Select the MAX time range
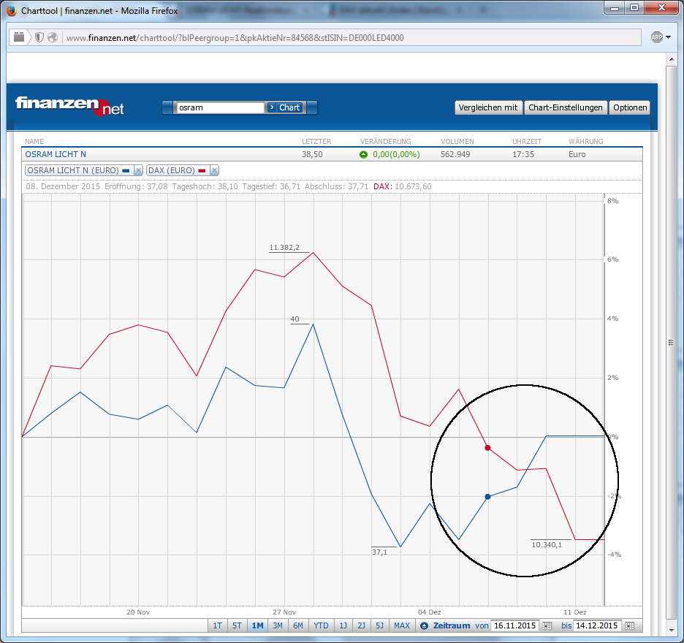684x643 pixels. click(x=402, y=626)
